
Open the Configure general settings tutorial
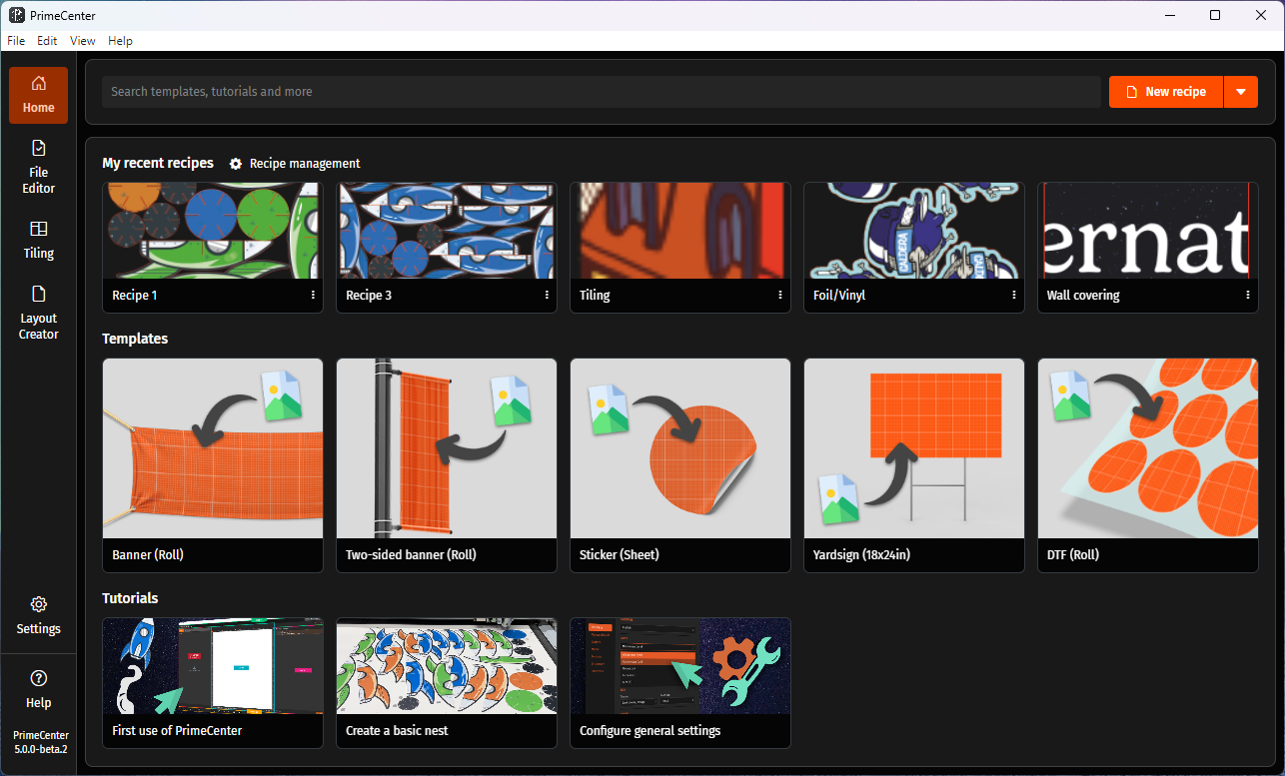click(680, 683)
